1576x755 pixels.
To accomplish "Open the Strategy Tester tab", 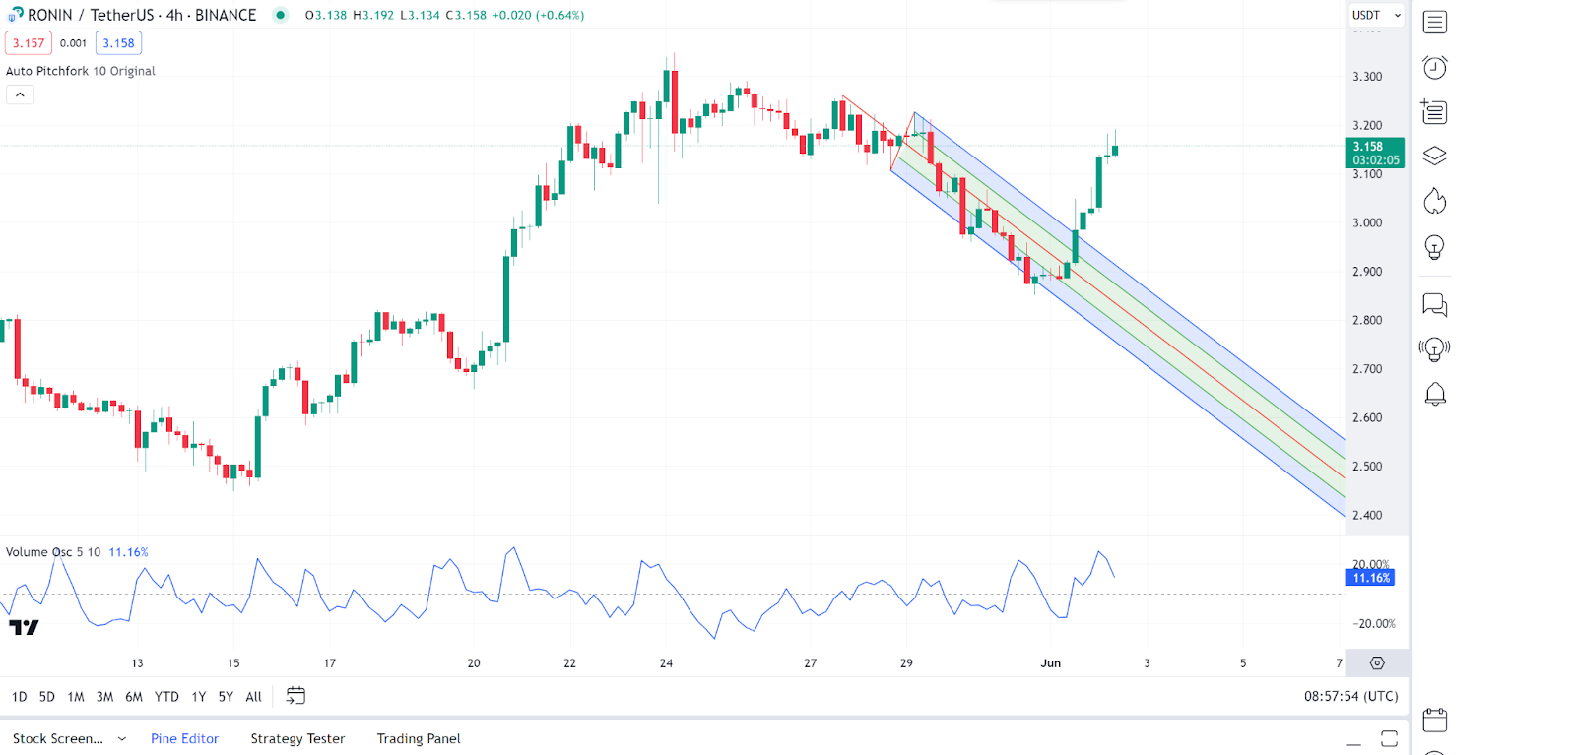I will 297,738.
